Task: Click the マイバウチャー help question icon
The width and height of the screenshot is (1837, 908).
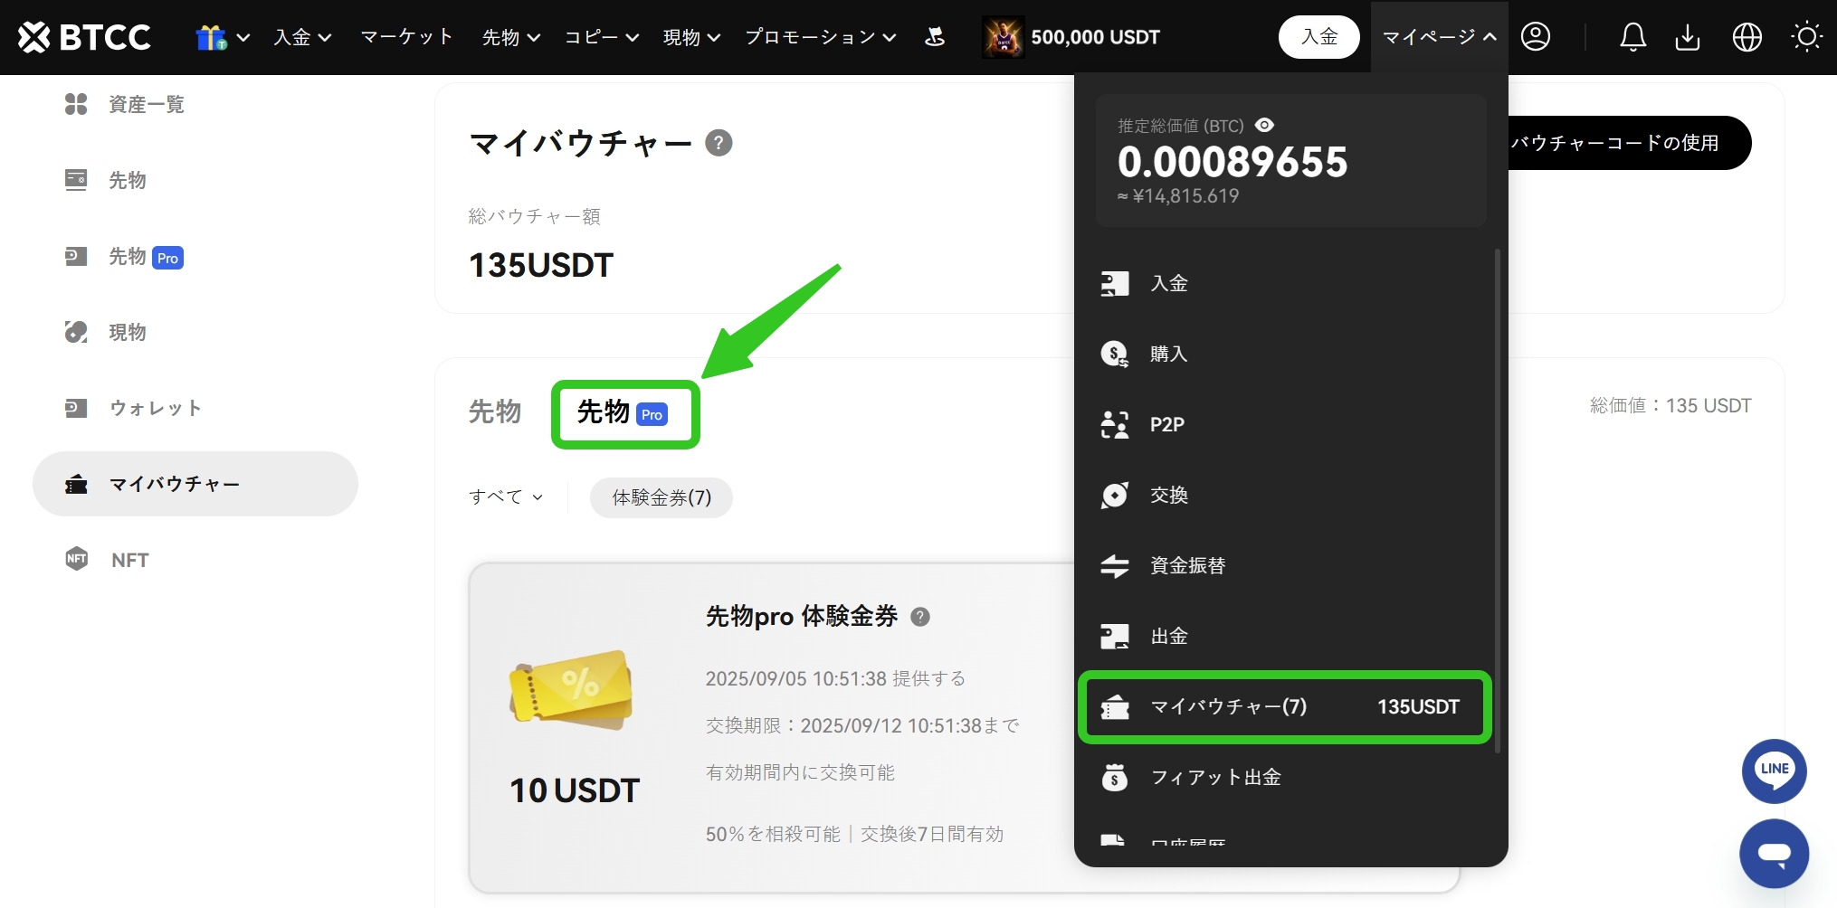Action: pos(719,143)
